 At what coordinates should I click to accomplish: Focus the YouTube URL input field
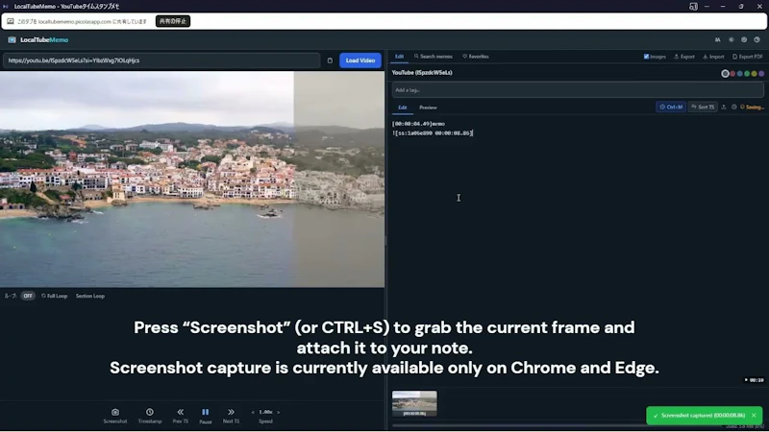tap(161, 60)
